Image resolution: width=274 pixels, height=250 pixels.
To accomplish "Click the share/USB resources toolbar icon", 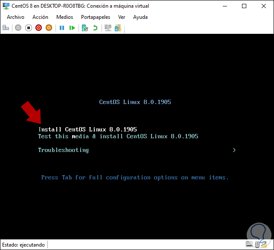I will point(118,28).
